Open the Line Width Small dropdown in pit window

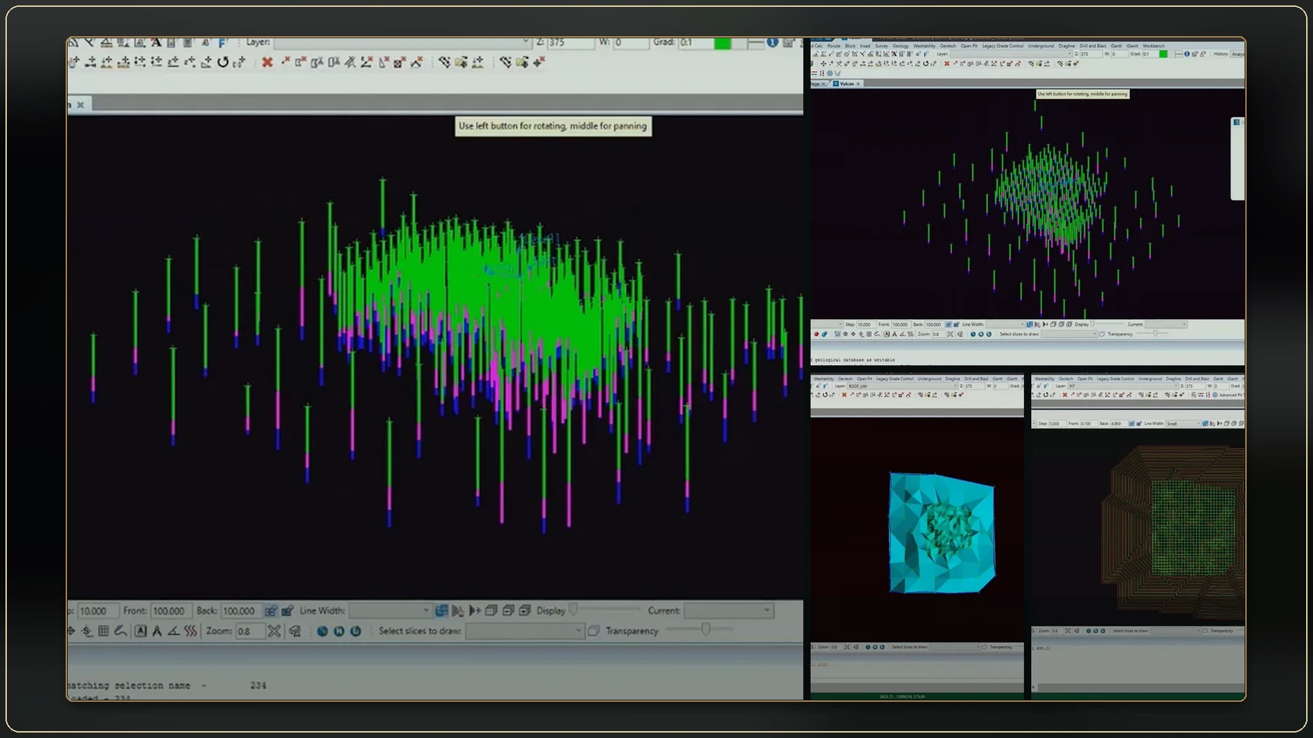(x=1183, y=424)
